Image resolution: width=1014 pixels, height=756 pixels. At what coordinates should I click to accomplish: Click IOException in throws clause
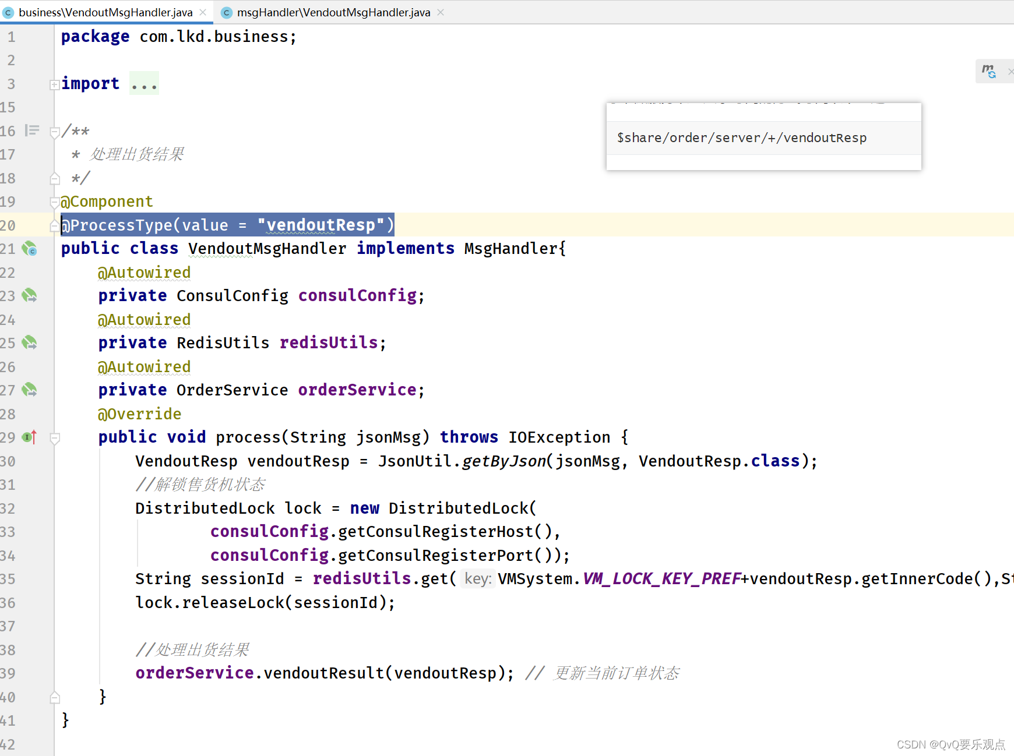point(559,437)
